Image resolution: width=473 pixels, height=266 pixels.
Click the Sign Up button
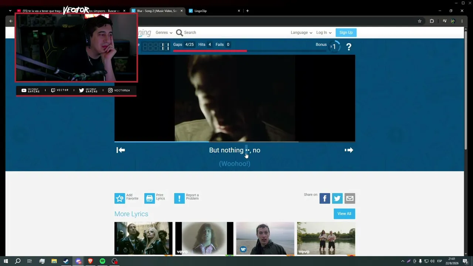point(346,33)
